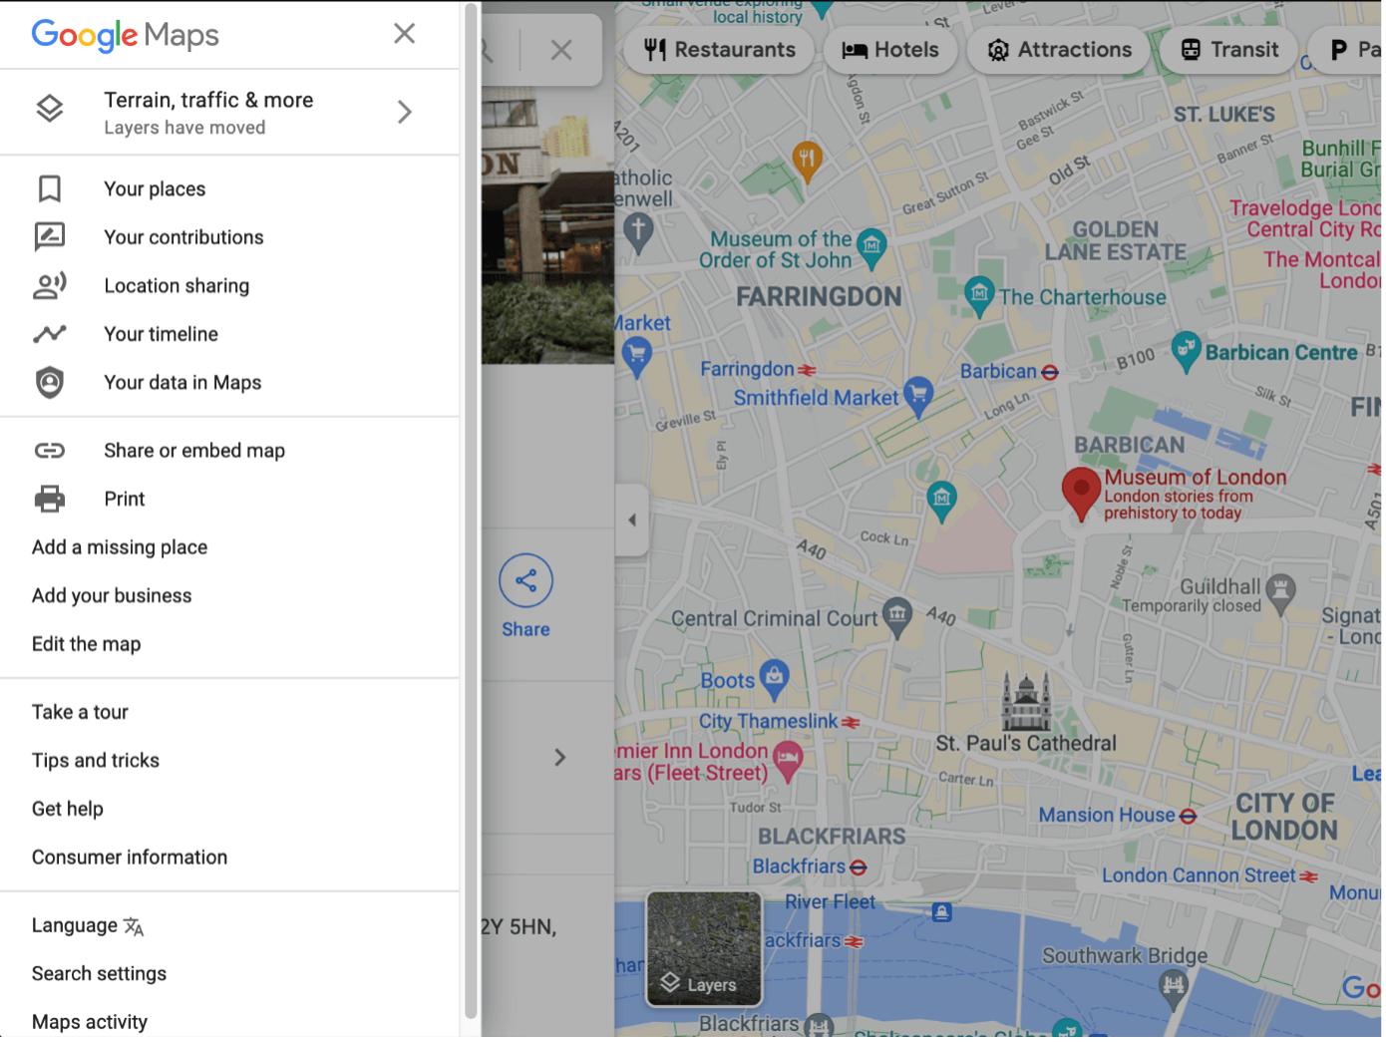Click the Share icon for this place

(x=525, y=580)
